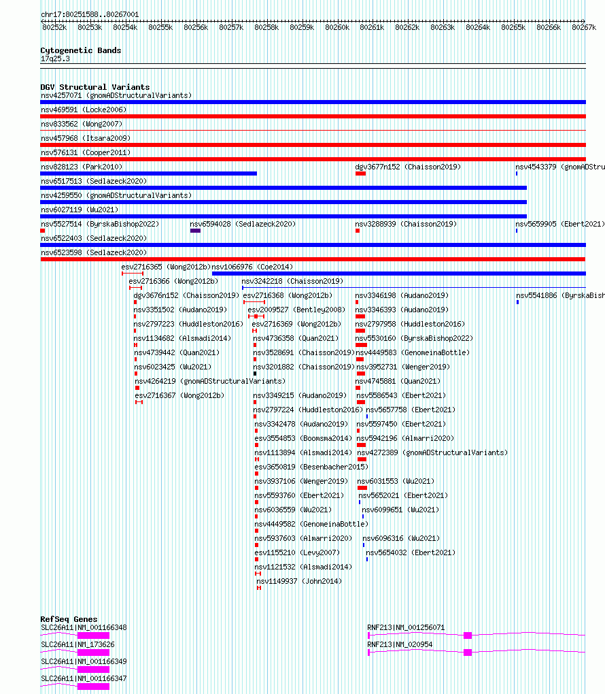The image size is (605, 694).
Task: Open nsv6523598 (Sedlazeck2020) variant
Action: 93,252
